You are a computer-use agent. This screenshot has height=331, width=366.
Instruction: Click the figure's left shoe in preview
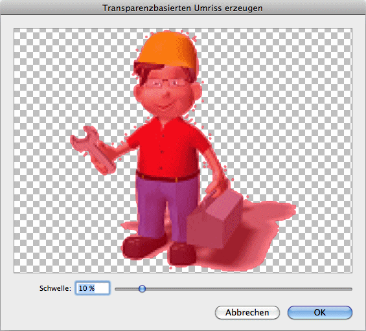143,247
